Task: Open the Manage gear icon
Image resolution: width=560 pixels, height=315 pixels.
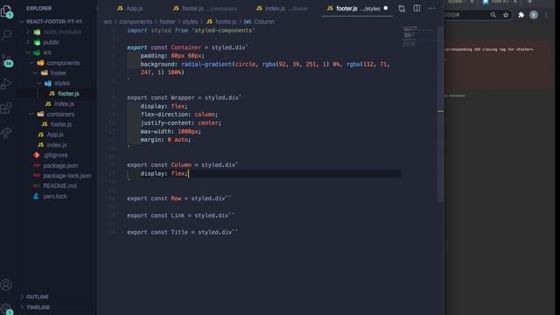Action: point(6,309)
